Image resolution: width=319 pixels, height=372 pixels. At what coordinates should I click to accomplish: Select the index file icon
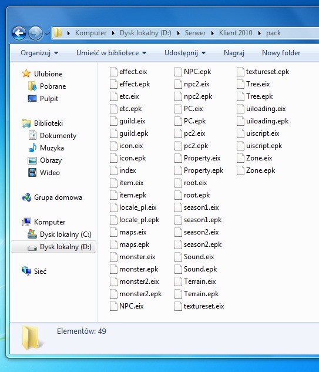click(x=113, y=170)
